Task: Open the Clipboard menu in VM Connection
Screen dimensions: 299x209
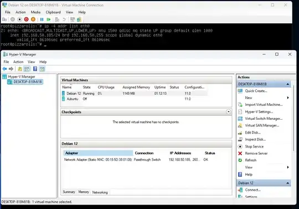Action: pos(53,12)
